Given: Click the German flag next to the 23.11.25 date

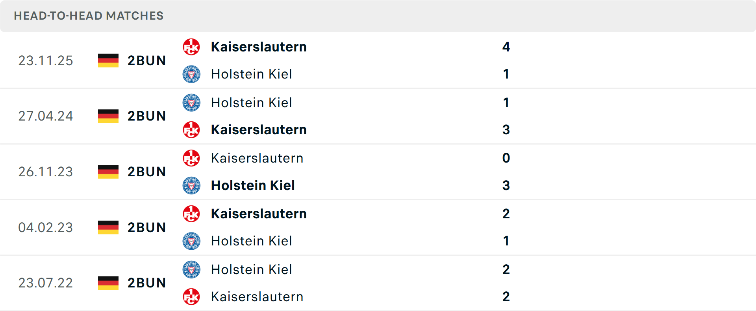Looking at the screenshot, I should tap(107, 60).
